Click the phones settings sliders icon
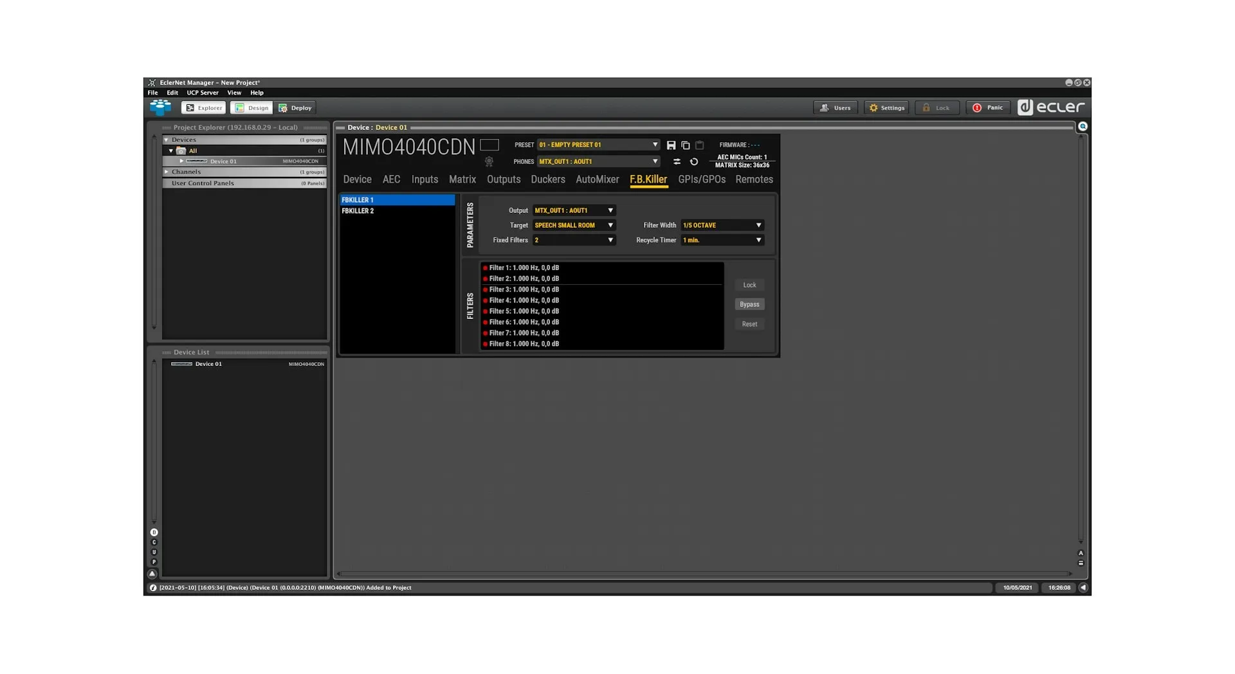The height and width of the screenshot is (674, 1235). [677, 162]
